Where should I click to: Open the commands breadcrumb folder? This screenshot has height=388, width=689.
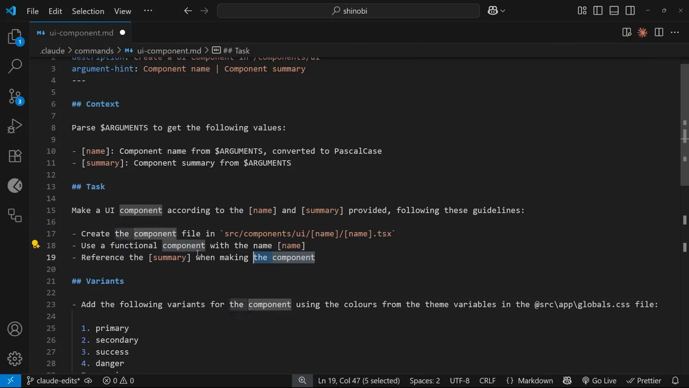pyautogui.click(x=94, y=51)
